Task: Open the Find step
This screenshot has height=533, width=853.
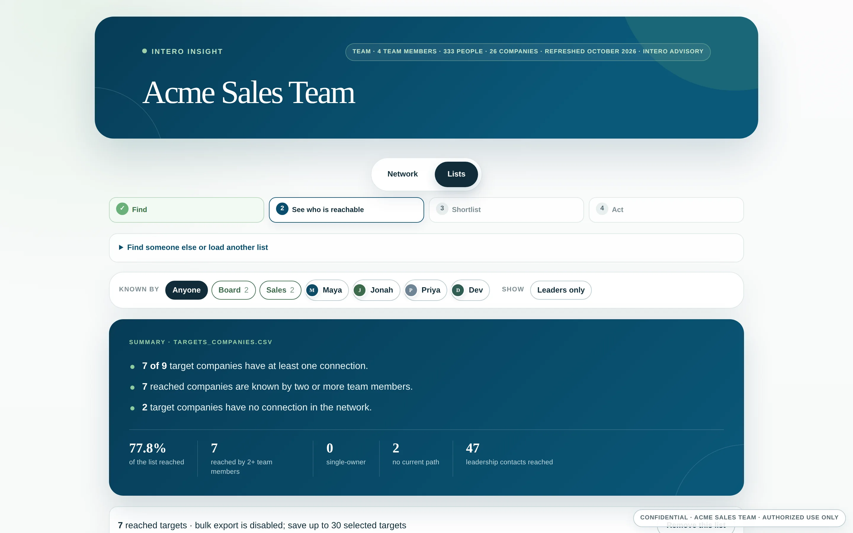Action: coord(187,210)
